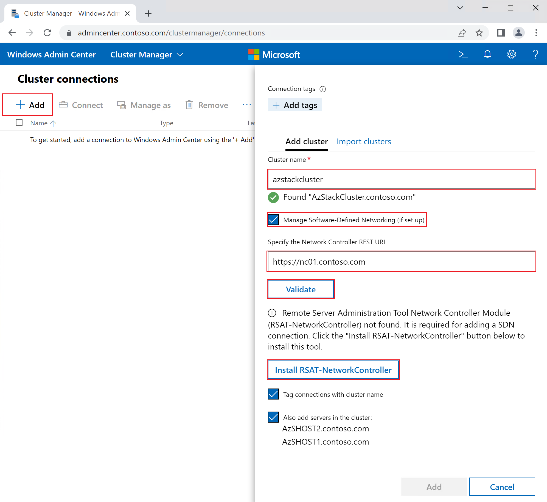Open the help question mark icon

coord(535,54)
